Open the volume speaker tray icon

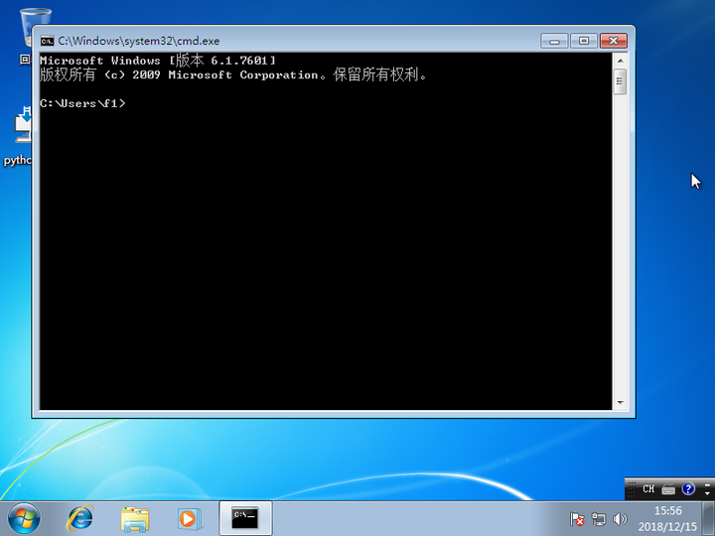[x=620, y=519]
